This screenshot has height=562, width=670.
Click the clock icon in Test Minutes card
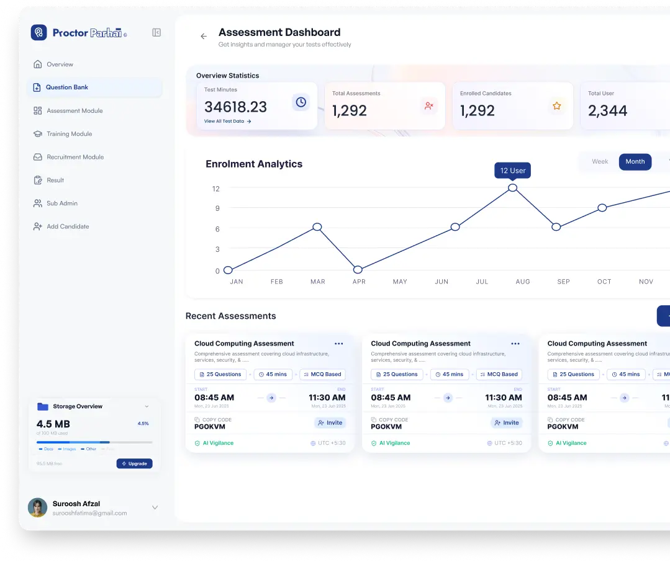point(301,102)
